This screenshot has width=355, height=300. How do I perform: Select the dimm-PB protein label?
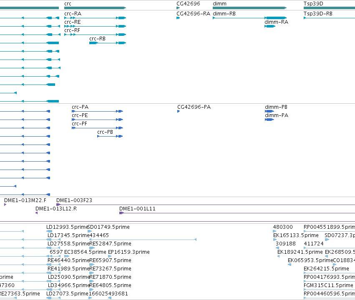276,107
